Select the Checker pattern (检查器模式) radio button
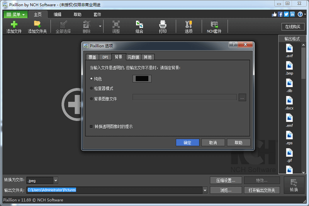This screenshot has height=206, width=309. (x=92, y=89)
